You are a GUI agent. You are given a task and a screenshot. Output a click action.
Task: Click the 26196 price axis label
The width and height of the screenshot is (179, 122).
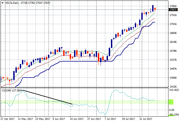point(173,42)
